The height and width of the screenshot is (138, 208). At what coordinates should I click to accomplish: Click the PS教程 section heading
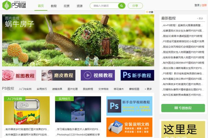pyautogui.click(x=8, y=89)
